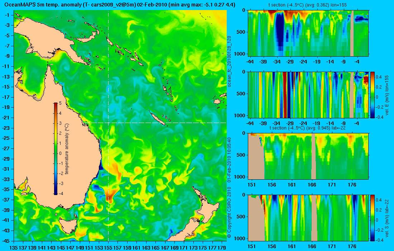Open the eastward velocity section plot at lon=155
Screen dimensions: 394x251
pos(308,95)
